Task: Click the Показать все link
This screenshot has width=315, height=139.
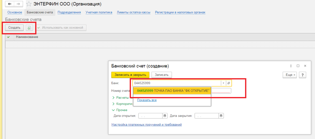Action: [147, 100]
